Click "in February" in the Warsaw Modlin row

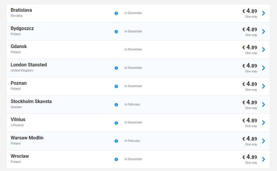point(132,141)
